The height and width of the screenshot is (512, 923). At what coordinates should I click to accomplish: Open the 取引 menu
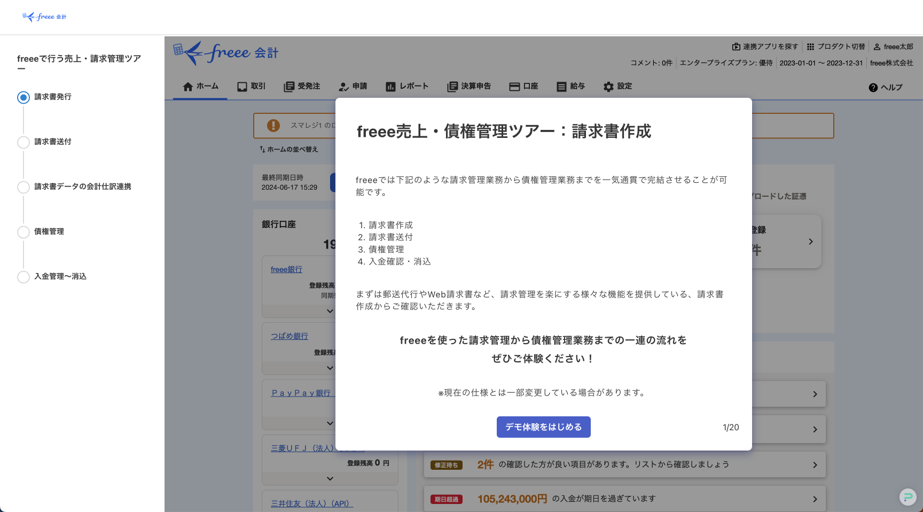point(251,87)
